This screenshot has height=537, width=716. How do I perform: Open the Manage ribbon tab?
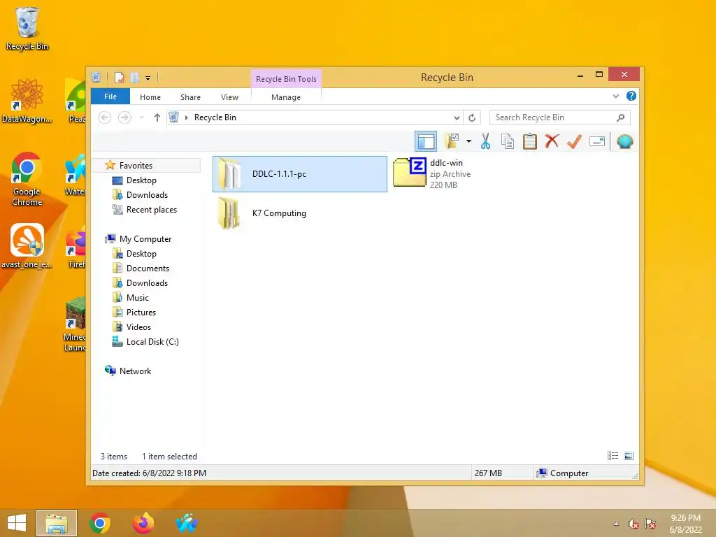[x=286, y=96]
